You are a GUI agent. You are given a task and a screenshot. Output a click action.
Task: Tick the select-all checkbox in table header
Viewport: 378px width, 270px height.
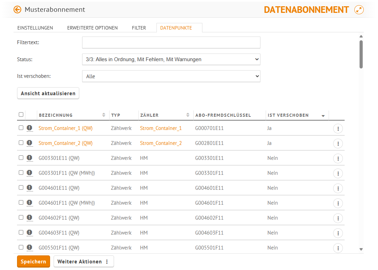[21, 114]
